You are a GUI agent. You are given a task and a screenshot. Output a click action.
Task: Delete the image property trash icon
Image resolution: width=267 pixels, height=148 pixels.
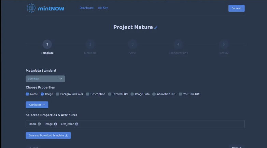click(56, 124)
